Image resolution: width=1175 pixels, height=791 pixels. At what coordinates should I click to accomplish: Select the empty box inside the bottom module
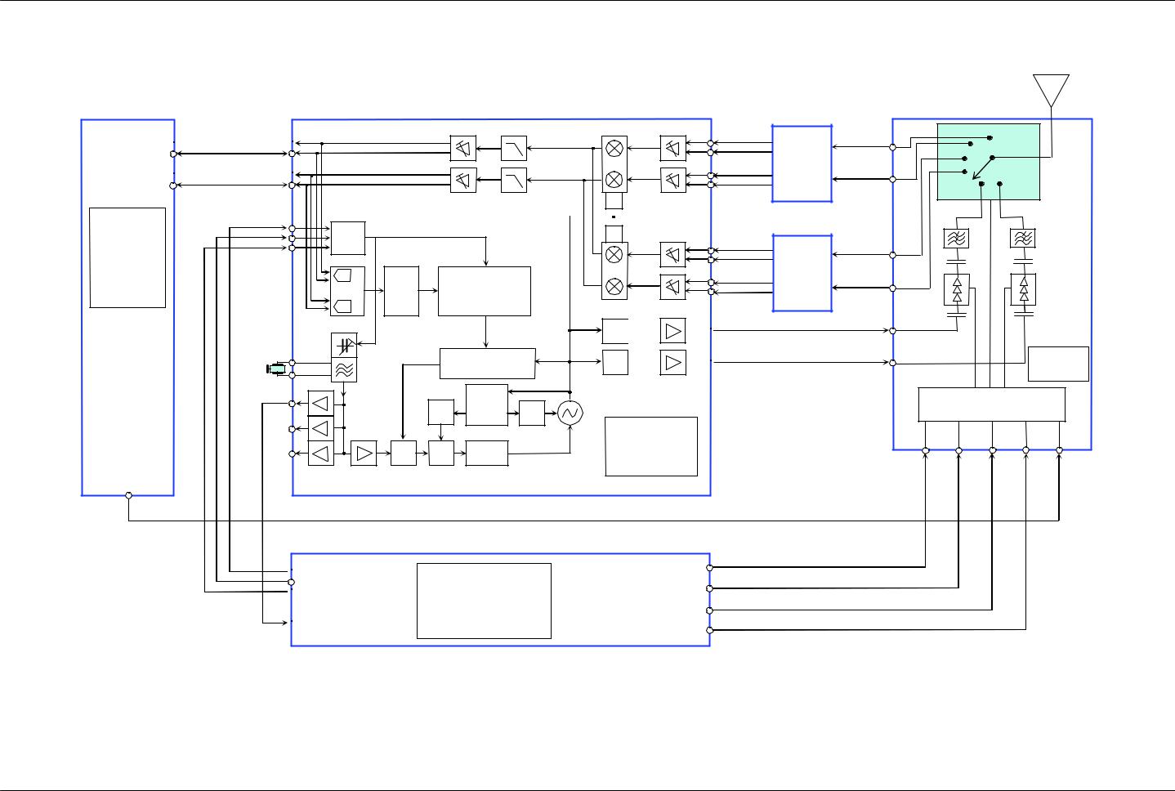pos(484,601)
